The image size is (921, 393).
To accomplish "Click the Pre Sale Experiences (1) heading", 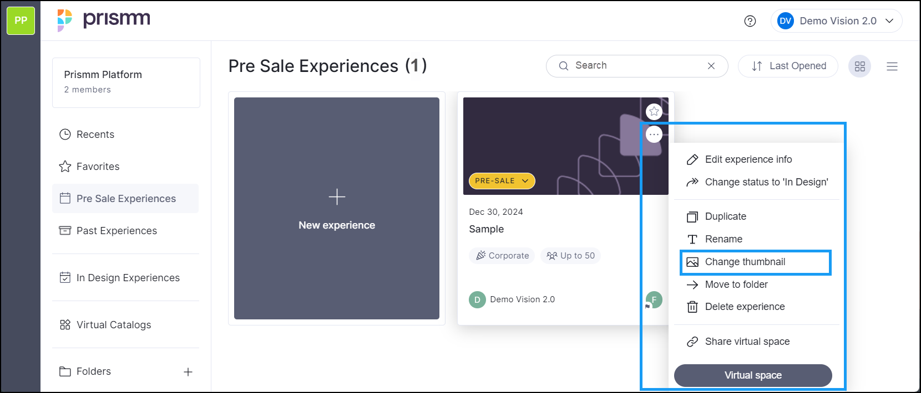I will (x=328, y=66).
